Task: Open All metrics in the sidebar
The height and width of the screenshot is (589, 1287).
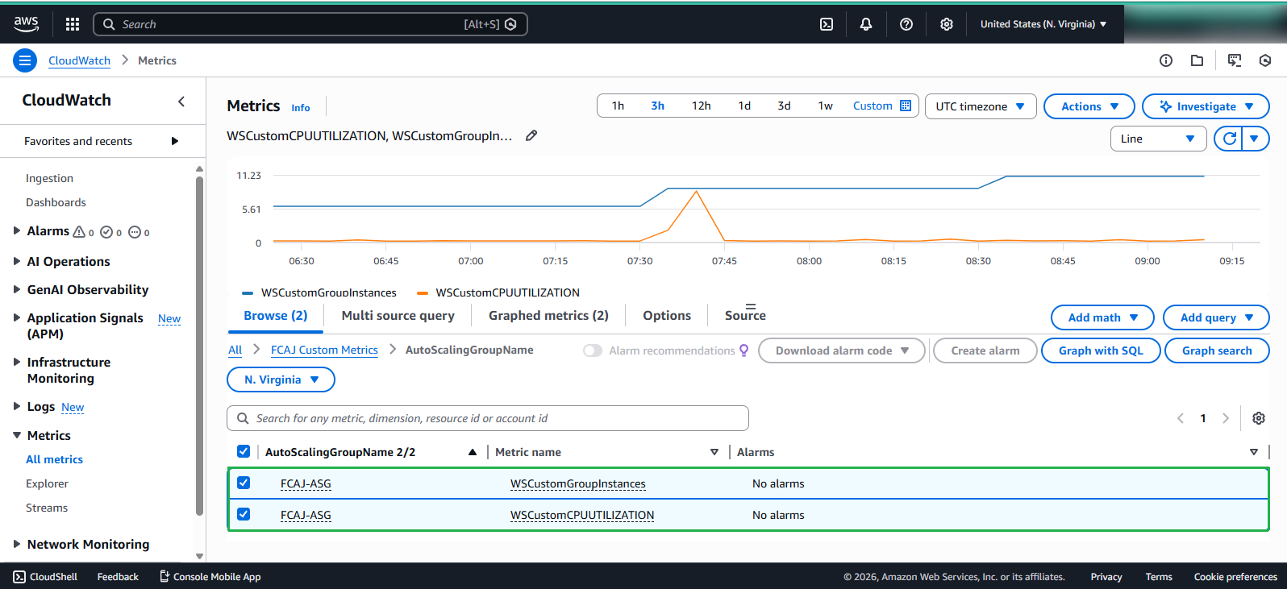Action: tap(54, 459)
